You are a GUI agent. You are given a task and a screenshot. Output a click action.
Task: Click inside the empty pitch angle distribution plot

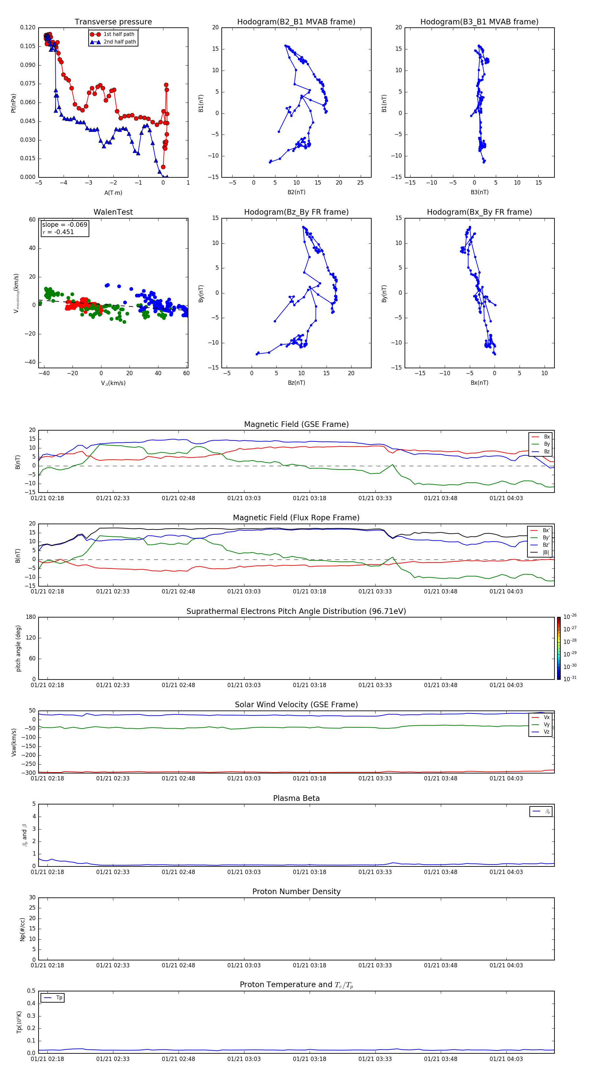(296, 648)
